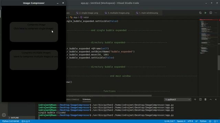Click the 'single bubble clicekd' terminal output
Image resolution: width=220 pixels, height=123 pixels.
52,113
